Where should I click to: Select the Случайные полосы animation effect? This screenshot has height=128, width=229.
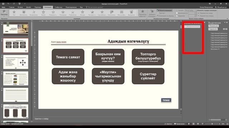(x=102, y=13)
